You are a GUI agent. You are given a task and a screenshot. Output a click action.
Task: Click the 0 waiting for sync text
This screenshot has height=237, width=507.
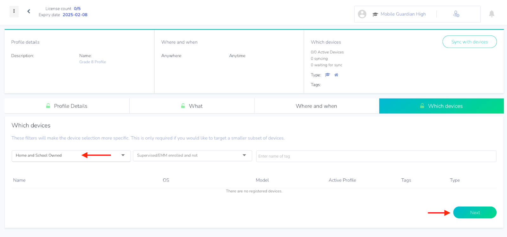click(x=326, y=65)
